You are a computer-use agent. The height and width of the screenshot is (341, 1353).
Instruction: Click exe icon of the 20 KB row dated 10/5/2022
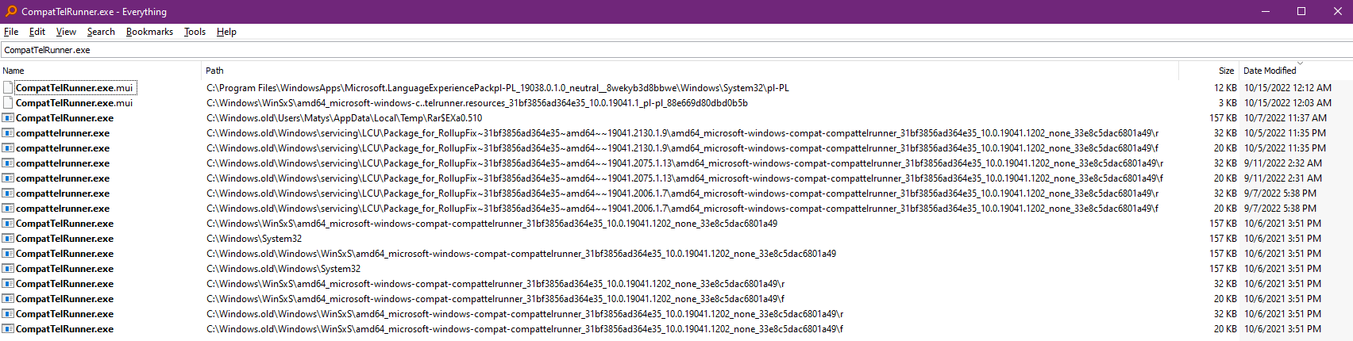[8, 148]
